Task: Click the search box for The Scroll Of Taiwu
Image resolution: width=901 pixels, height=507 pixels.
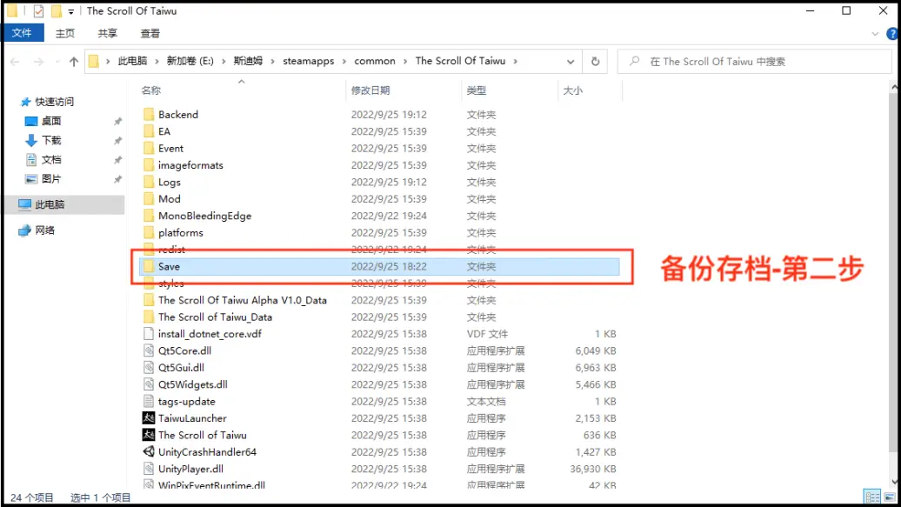Action: (754, 62)
